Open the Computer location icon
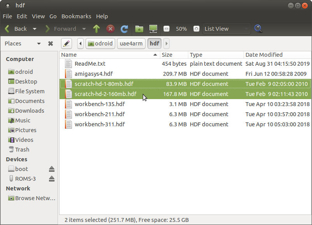 pos(153,29)
